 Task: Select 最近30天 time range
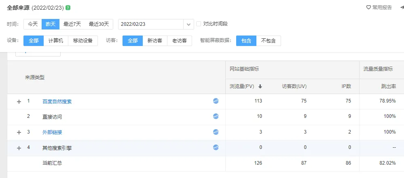99,24
